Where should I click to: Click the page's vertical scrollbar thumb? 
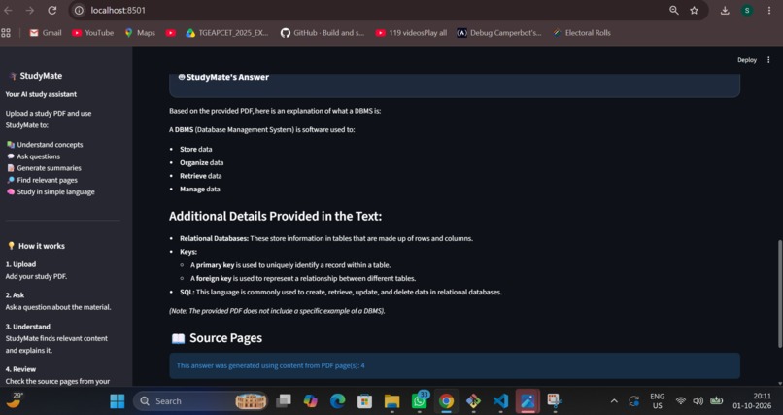tap(780, 294)
